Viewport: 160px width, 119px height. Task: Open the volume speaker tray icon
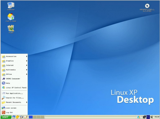152,117
